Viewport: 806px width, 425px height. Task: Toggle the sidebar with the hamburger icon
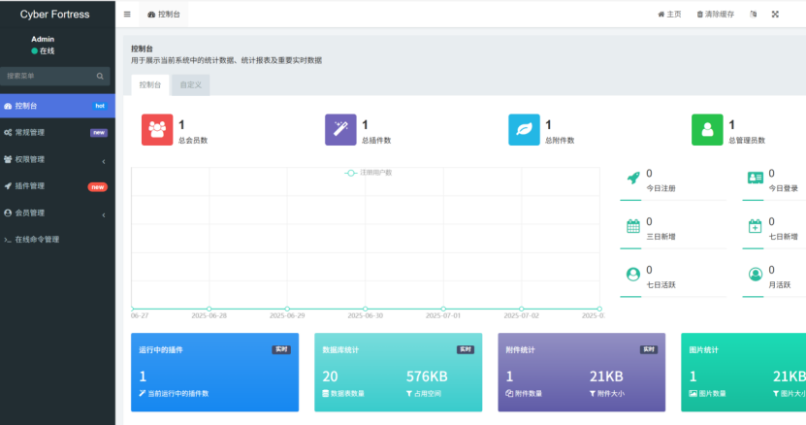tap(127, 15)
